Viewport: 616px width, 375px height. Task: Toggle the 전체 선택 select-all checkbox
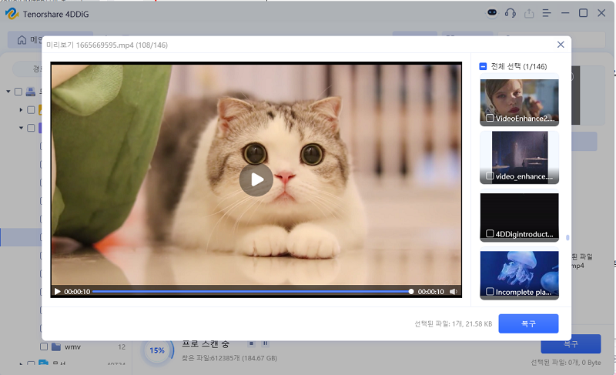tap(484, 66)
